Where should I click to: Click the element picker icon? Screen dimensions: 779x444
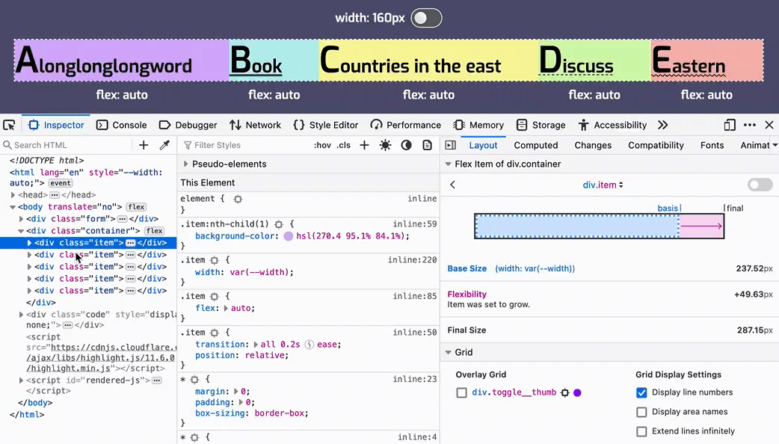(x=9, y=125)
